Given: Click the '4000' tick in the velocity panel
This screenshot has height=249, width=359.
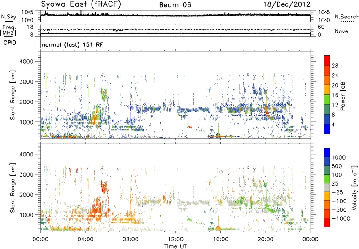Looking at the screenshot, I should (26, 154).
